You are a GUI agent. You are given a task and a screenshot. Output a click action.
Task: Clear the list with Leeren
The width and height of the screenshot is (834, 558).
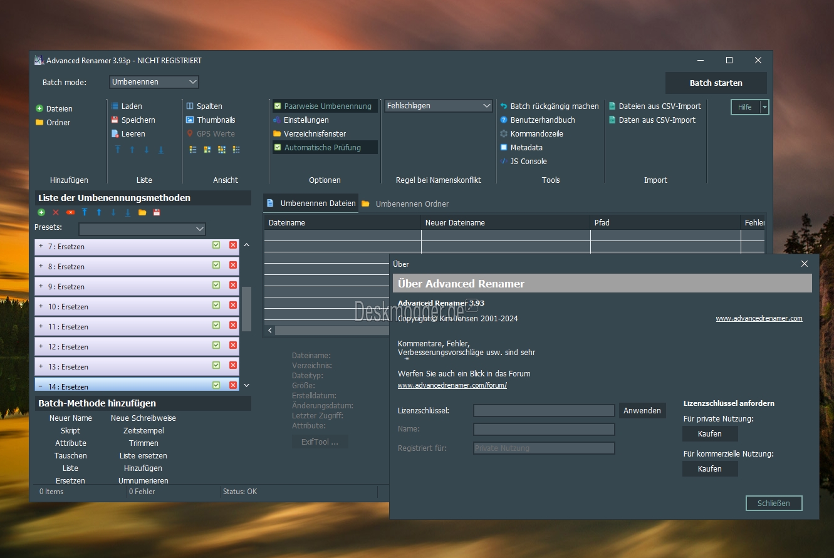pyautogui.click(x=115, y=133)
